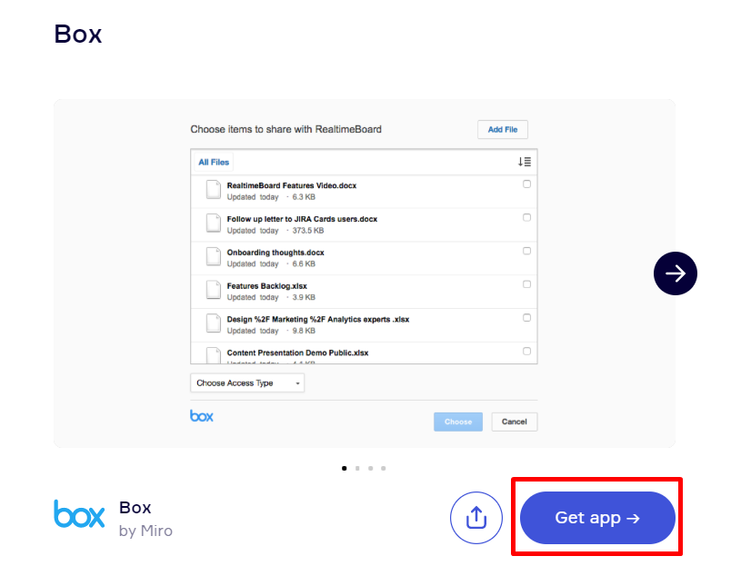This screenshot has height=576, width=731.
Task: Open Design Marketing Analytics experts .xlsx file
Action: tap(317, 319)
